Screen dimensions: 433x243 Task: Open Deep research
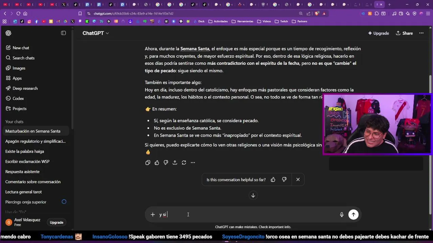[x=36, y=88]
